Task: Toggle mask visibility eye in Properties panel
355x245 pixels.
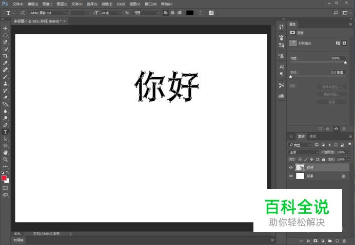Action: point(336,129)
